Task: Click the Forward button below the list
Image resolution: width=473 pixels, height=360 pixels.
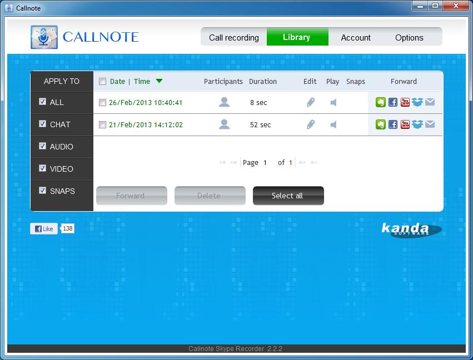Action: pos(132,196)
